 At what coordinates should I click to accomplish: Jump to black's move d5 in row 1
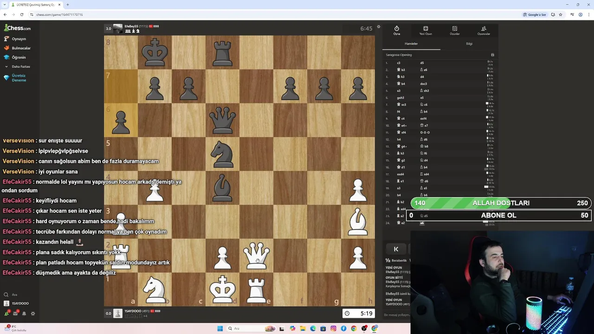coord(422,63)
